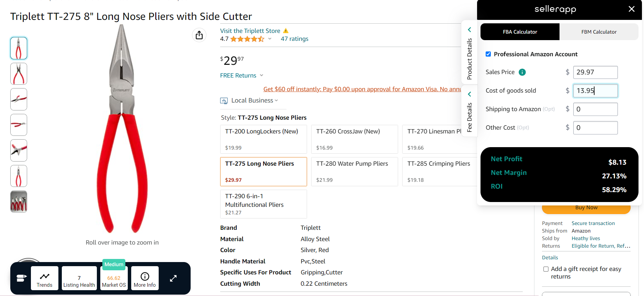The image size is (644, 296).
Task: Expand the FREE Returns dropdown
Action: (241, 75)
